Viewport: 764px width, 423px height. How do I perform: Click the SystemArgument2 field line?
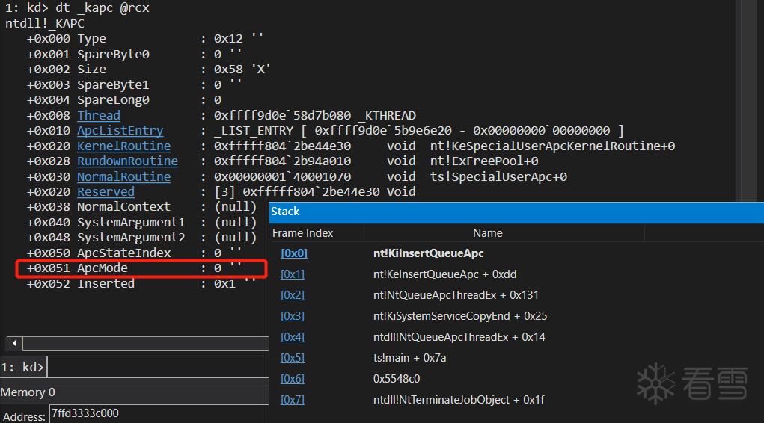tap(141, 238)
